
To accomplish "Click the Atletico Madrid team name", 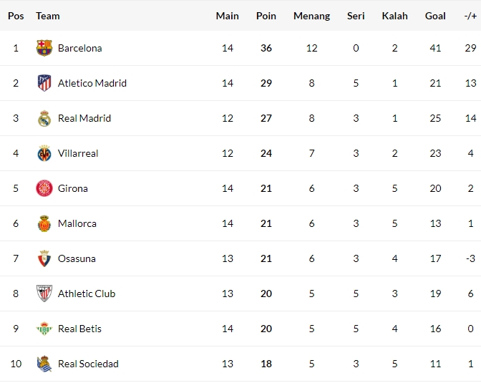I will [92, 83].
